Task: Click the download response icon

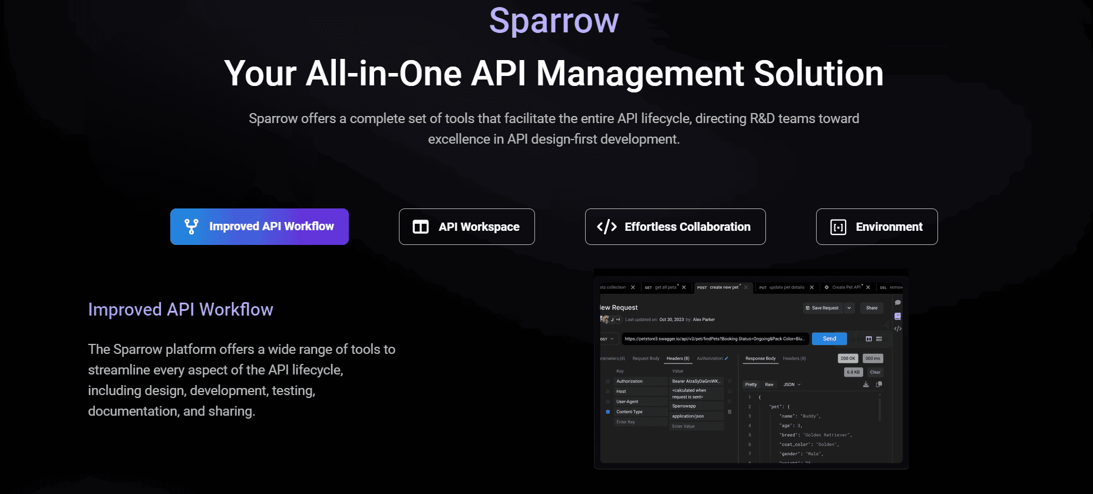Action: (866, 384)
